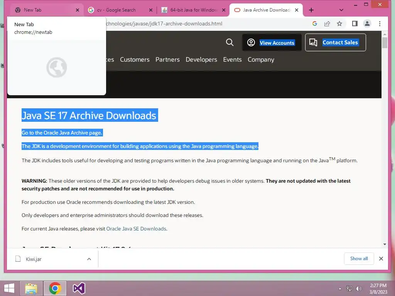Close the New Tab browser tab
This screenshot has height=296, width=395.
click(x=77, y=10)
